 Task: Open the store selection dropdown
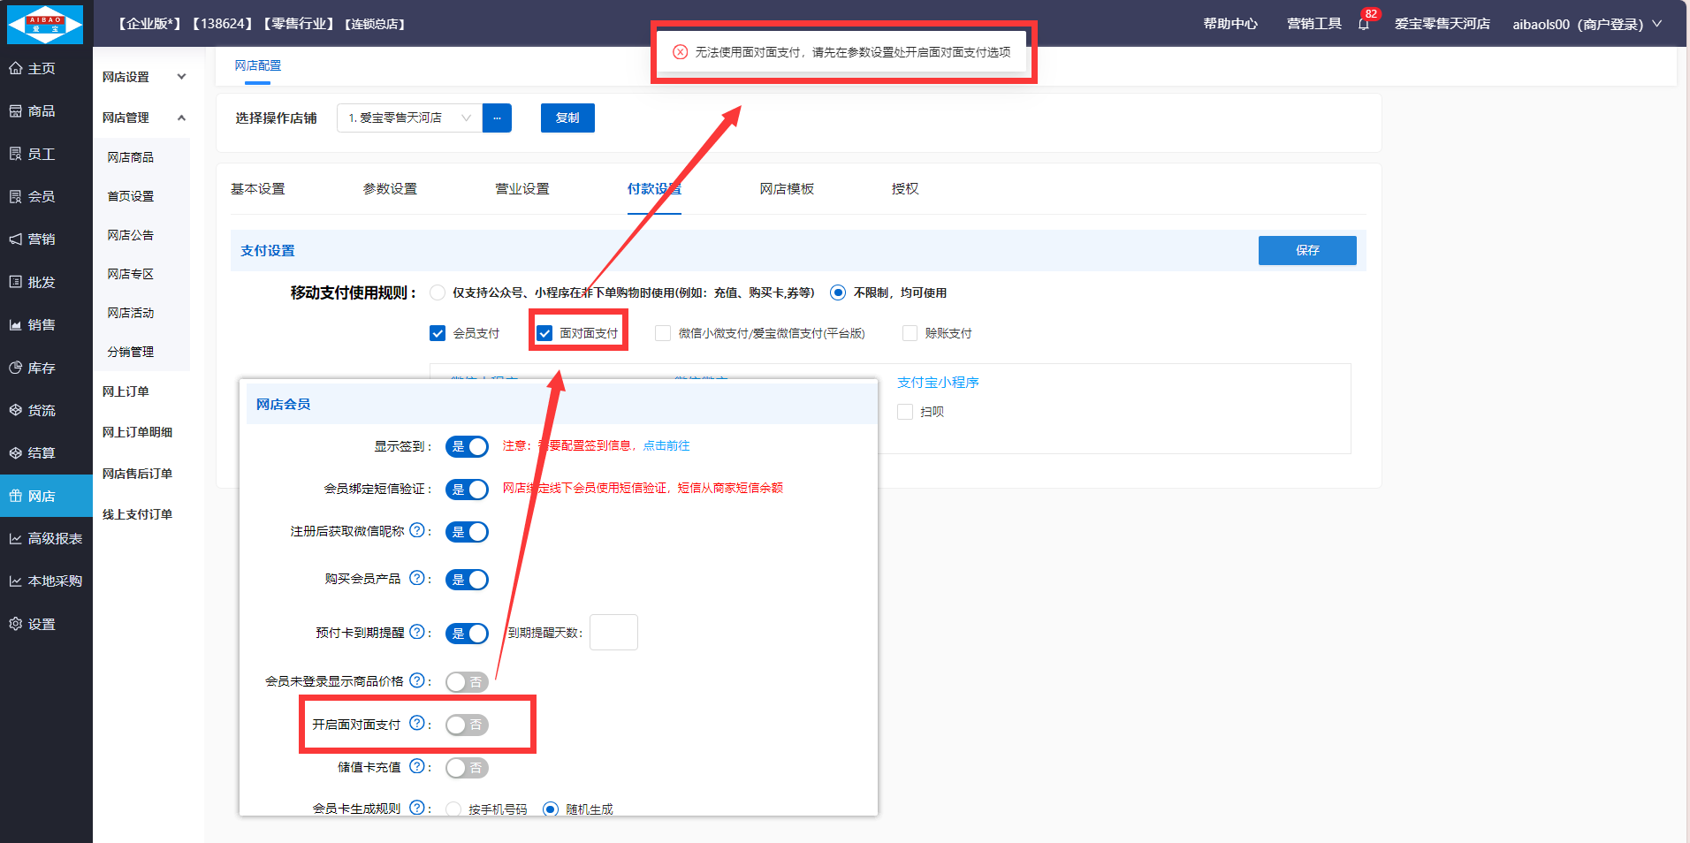409,118
